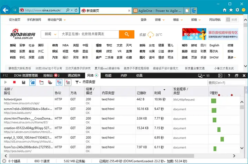Click the browser back arrow button
This screenshot has width=248, height=164.
pyautogui.click(x=6, y=10)
